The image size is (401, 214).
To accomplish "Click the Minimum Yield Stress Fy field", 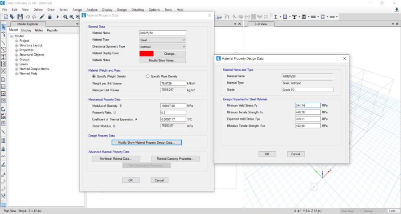I will pos(307,105).
